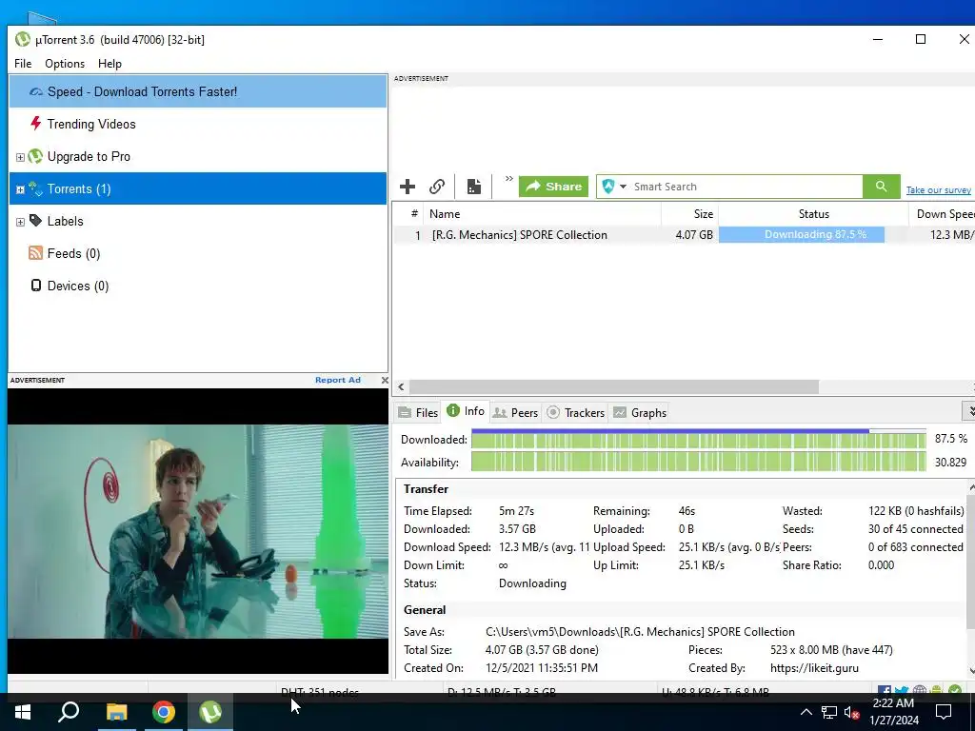Open the Options menu

tap(65, 64)
